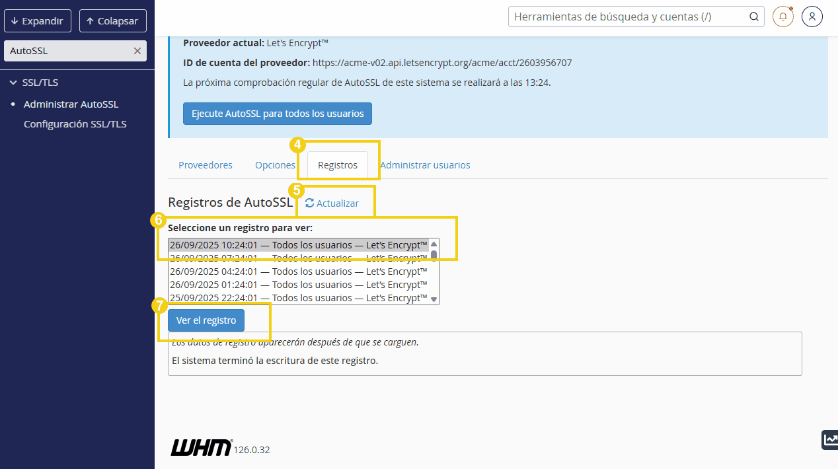This screenshot has height=469, width=838.
Task: Refresh logs with the Actualizar icon
Action: pos(309,203)
